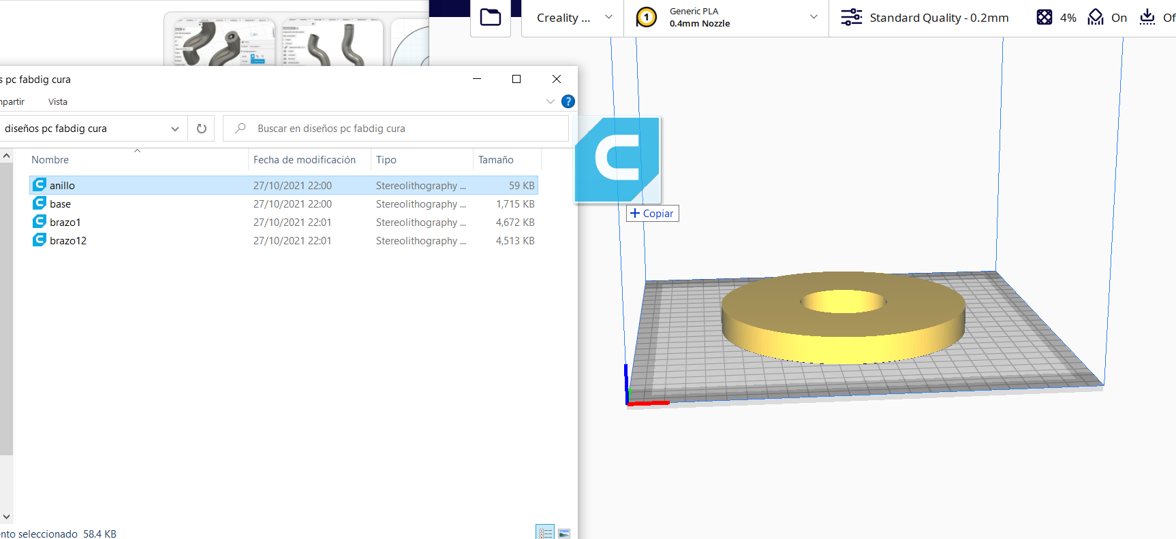This screenshot has width=1176, height=539.
Task: Click the Stereolithography type cell for base
Action: [421, 203]
